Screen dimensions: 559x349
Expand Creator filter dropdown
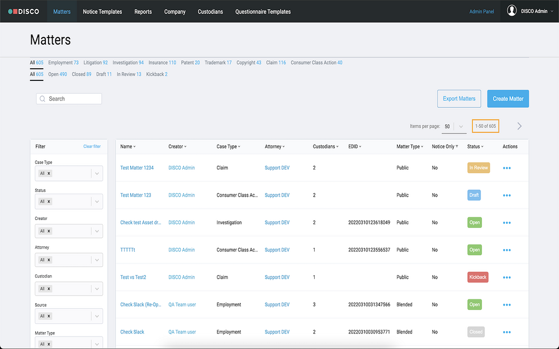97,231
